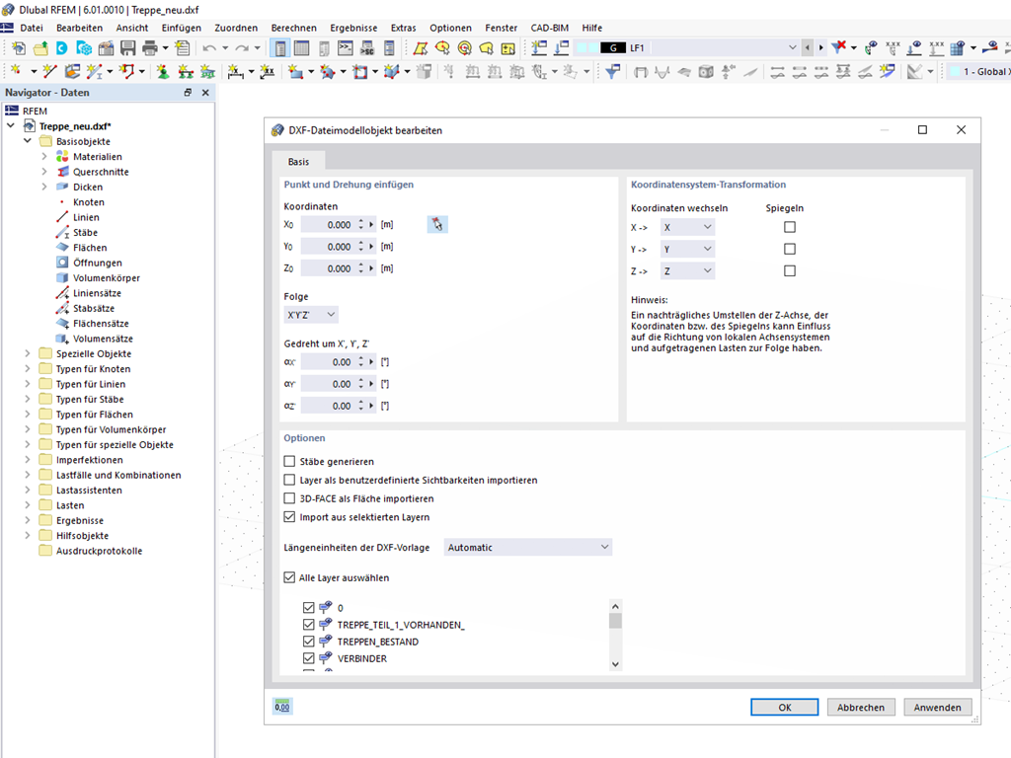
Task: Click the layer list scrollbar down arrow
Action: click(615, 664)
